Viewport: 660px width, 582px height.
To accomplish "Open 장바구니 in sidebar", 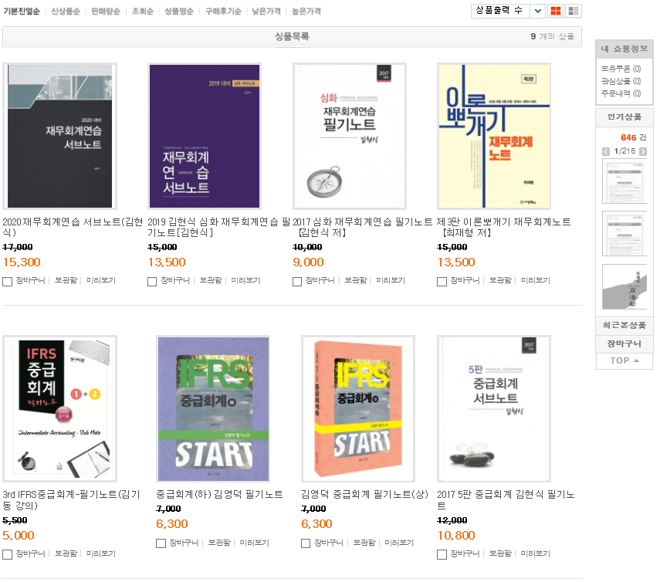I will point(624,343).
